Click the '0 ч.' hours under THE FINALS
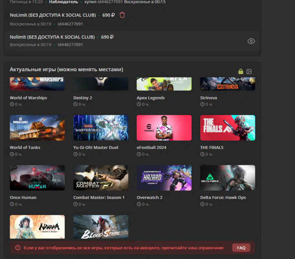This screenshot has width=295, height=259. [209, 154]
